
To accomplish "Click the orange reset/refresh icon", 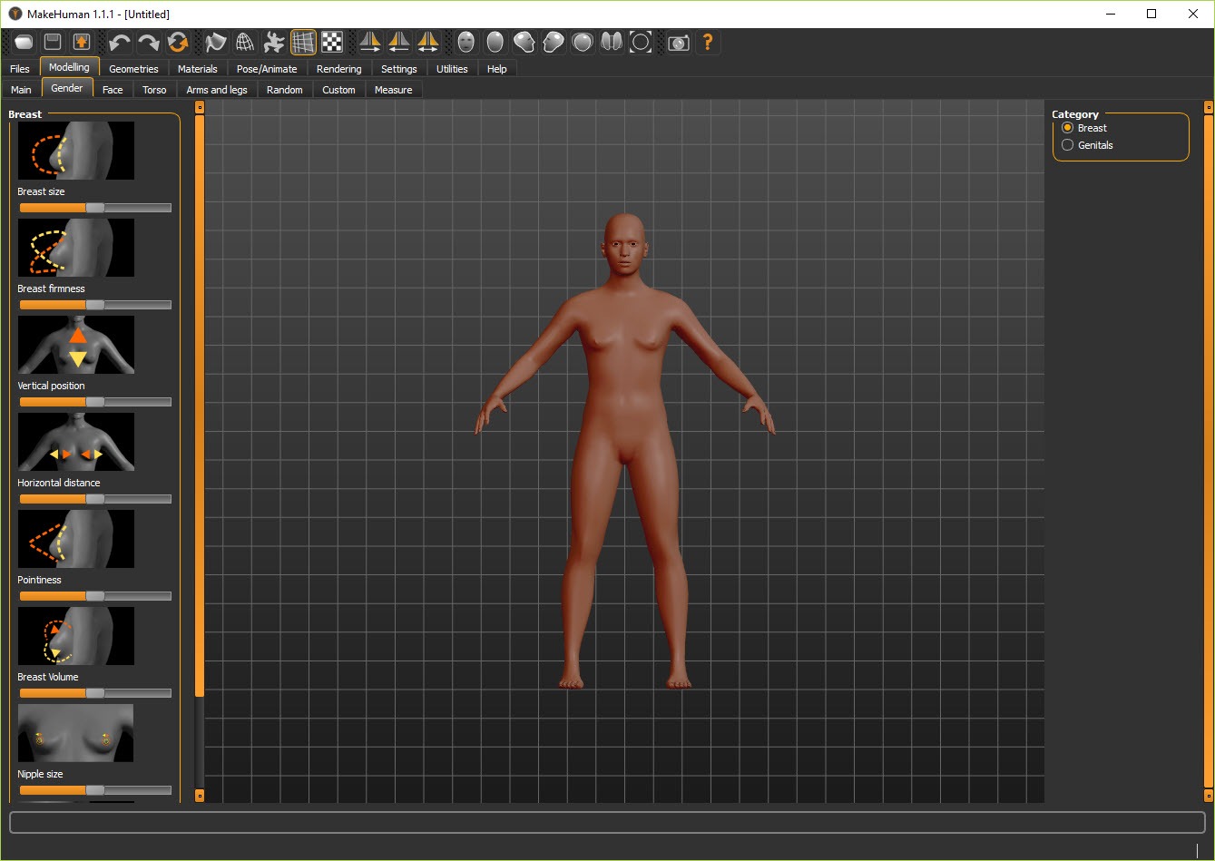I will point(178,43).
